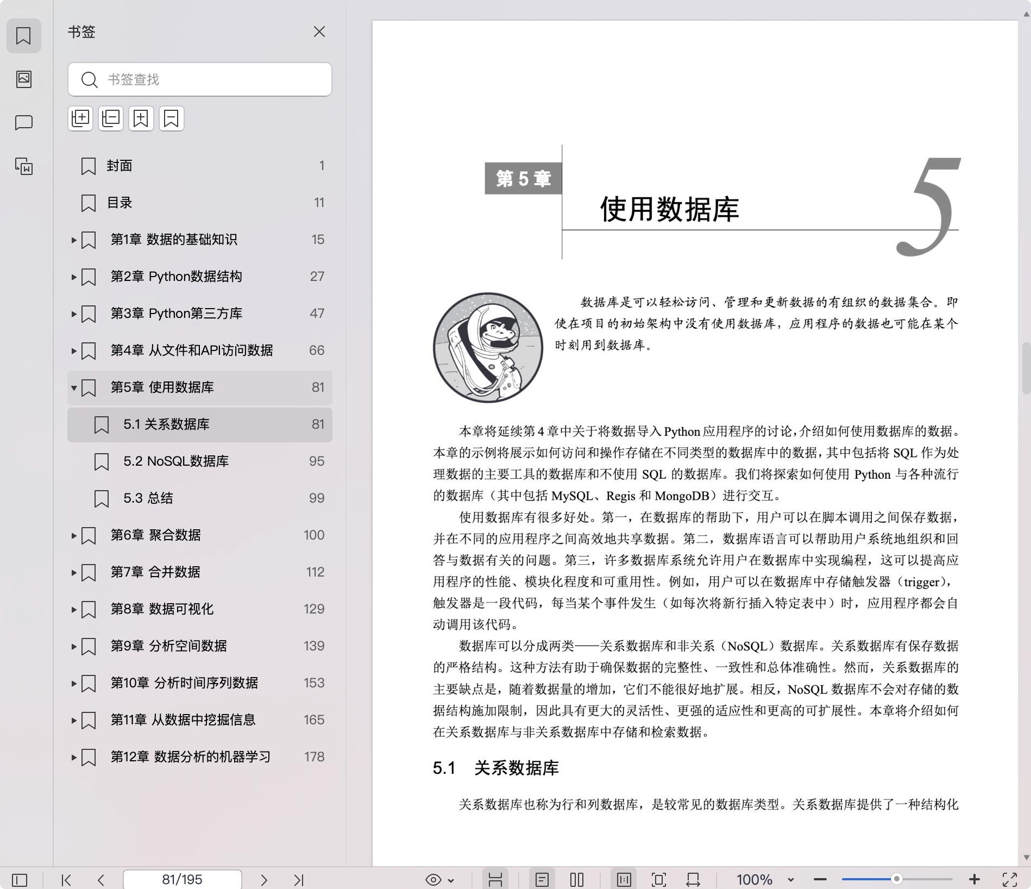Zoom in with the plus button

[x=975, y=880]
